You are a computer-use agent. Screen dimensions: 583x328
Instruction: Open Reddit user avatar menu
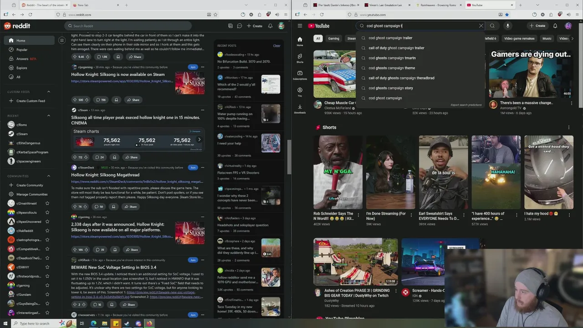[x=281, y=26]
